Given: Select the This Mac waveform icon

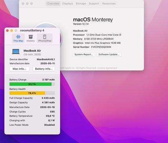Looking at the screenshot, I should coord(18,37).
